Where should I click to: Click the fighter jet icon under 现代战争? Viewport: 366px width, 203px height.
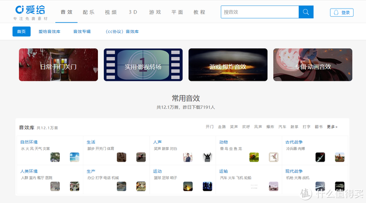click(x=320, y=186)
